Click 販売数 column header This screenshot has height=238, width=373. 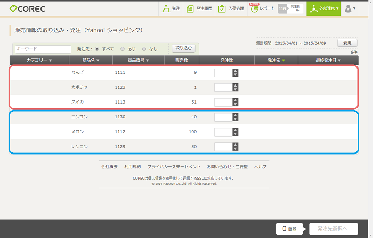182,60
